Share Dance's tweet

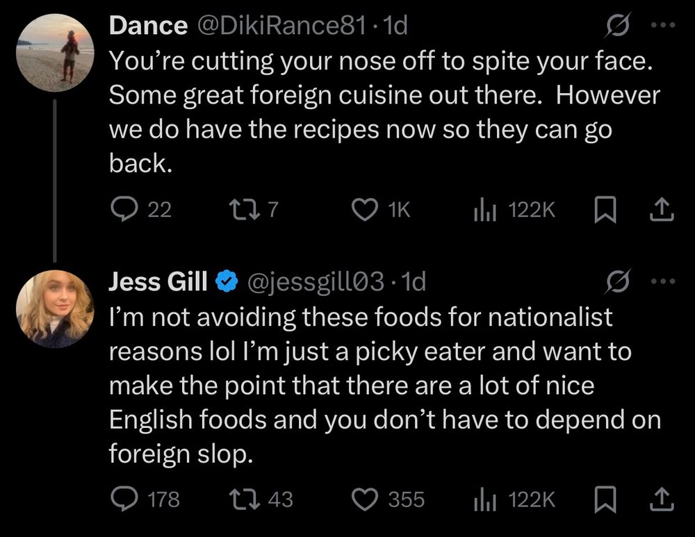click(662, 209)
